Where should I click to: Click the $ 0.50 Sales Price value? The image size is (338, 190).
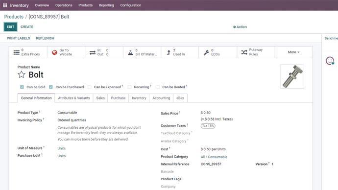point(205,113)
